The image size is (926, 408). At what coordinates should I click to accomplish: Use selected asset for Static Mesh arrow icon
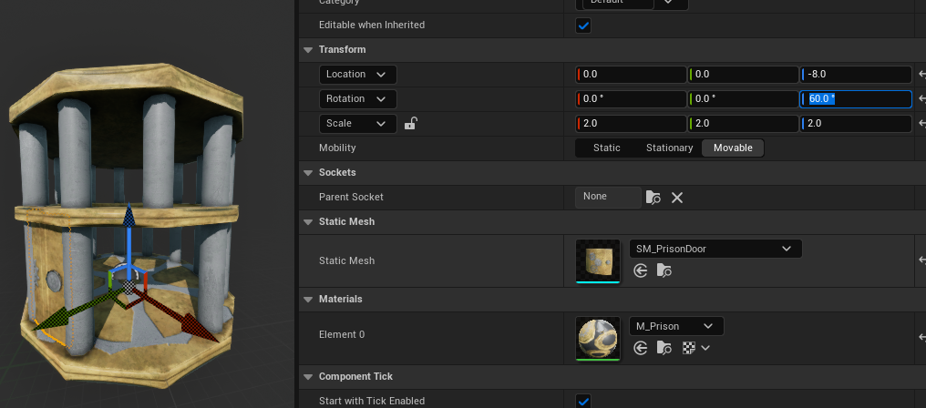click(641, 270)
